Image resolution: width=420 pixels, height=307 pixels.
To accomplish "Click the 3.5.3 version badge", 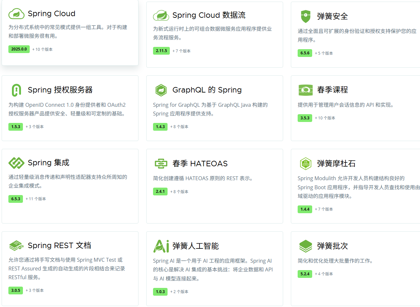I will click(x=305, y=118).
